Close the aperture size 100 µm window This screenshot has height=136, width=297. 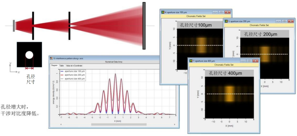(x=227, y=12)
